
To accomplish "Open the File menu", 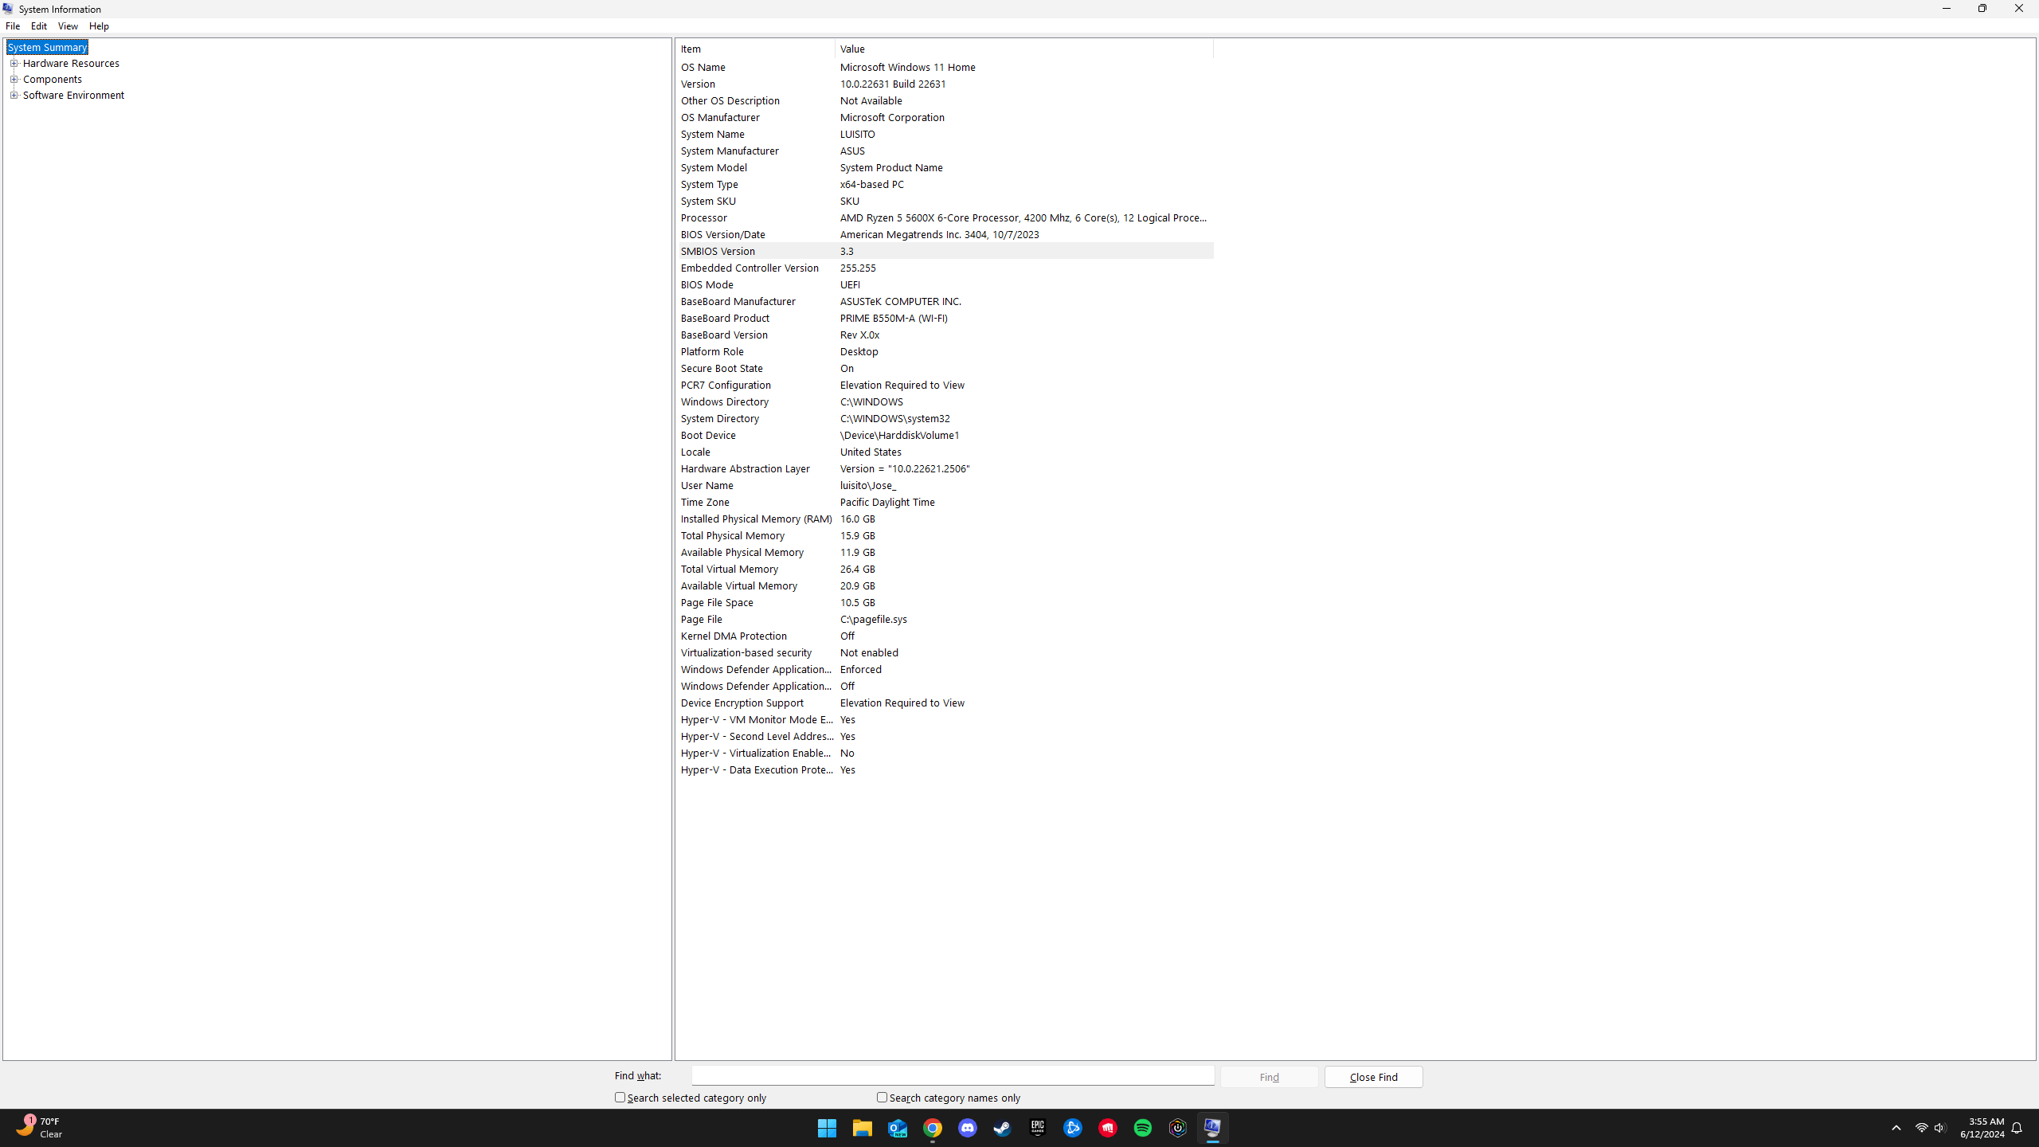I will pos(13,26).
